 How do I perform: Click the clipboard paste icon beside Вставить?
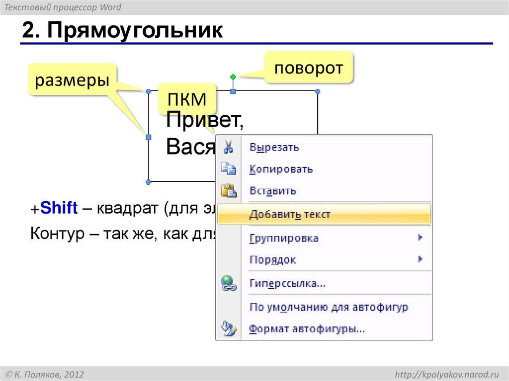(x=229, y=190)
